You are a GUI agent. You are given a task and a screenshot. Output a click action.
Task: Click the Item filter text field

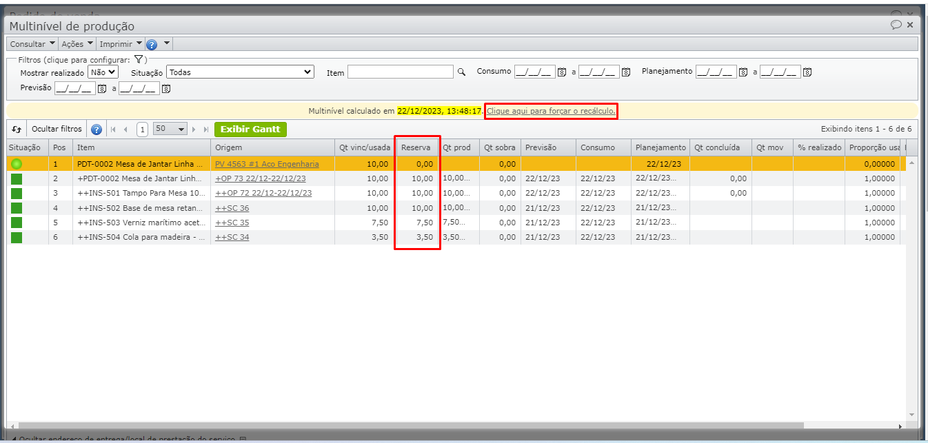tap(401, 72)
